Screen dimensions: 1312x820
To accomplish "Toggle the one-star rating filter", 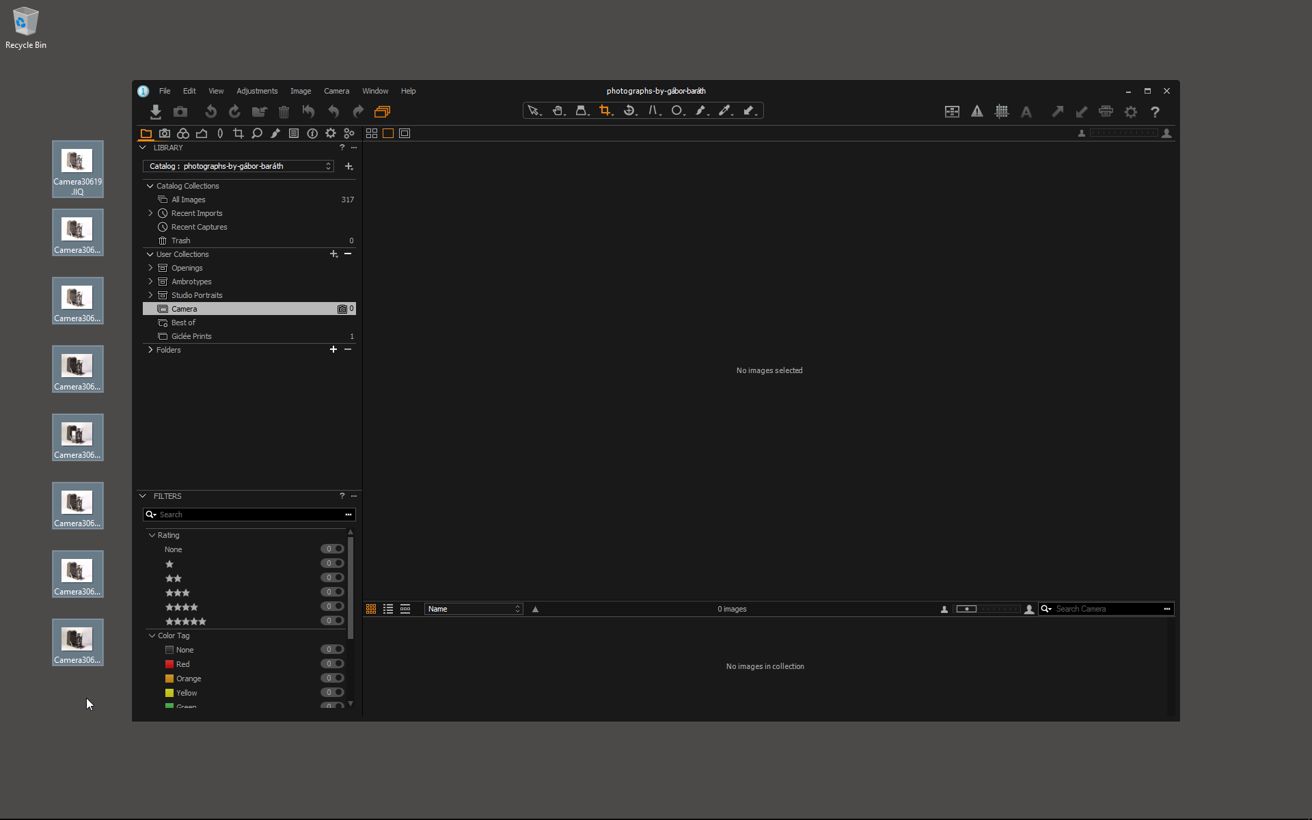I will coord(332,563).
